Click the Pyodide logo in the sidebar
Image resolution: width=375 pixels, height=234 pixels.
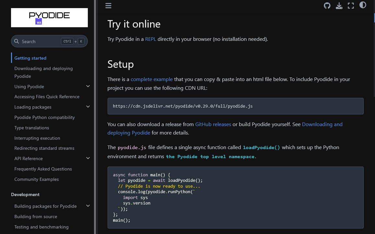tap(49, 18)
